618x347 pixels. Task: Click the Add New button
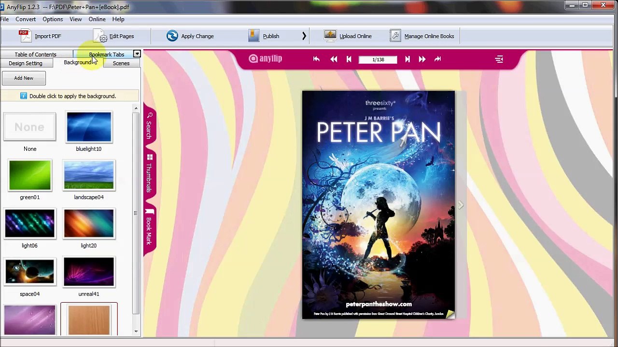(x=24, y=78)
